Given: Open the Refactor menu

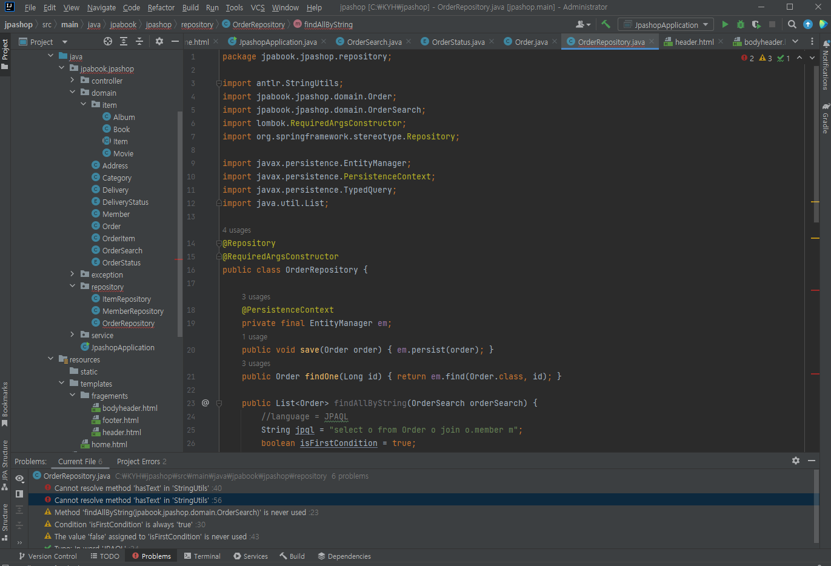Looking at the screenshot, I should pyautogui.click(x=161, y=8).
